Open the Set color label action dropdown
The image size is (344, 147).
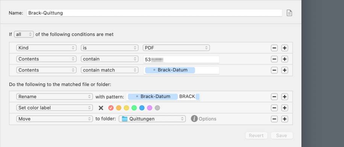click(x=55, y=108)
